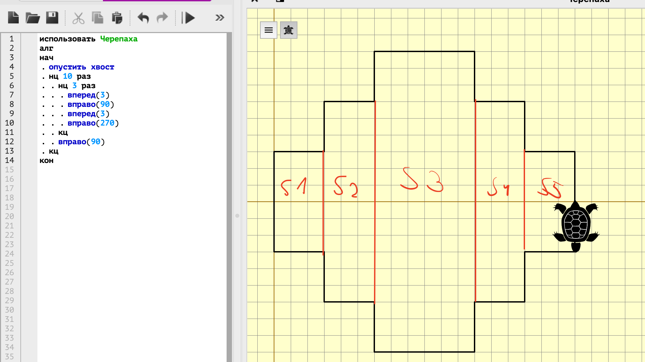Click 'вправо(270)' command

click(x=93, y=123)
